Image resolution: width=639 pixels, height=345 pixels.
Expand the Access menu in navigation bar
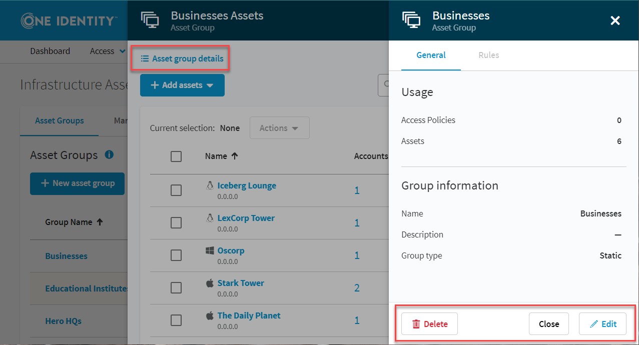tap(108, 51)
